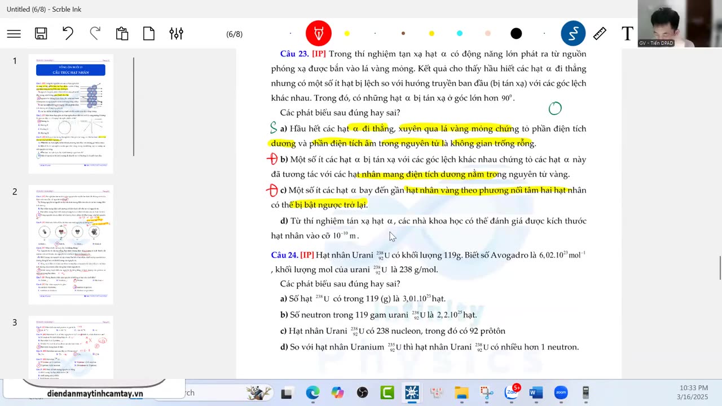Select the red pen nib tool
Viewport: 722px width, 406px height.
pos(319,34)
